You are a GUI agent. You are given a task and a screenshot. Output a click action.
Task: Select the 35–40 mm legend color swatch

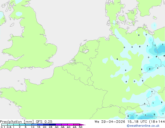(x=64, y=125)
